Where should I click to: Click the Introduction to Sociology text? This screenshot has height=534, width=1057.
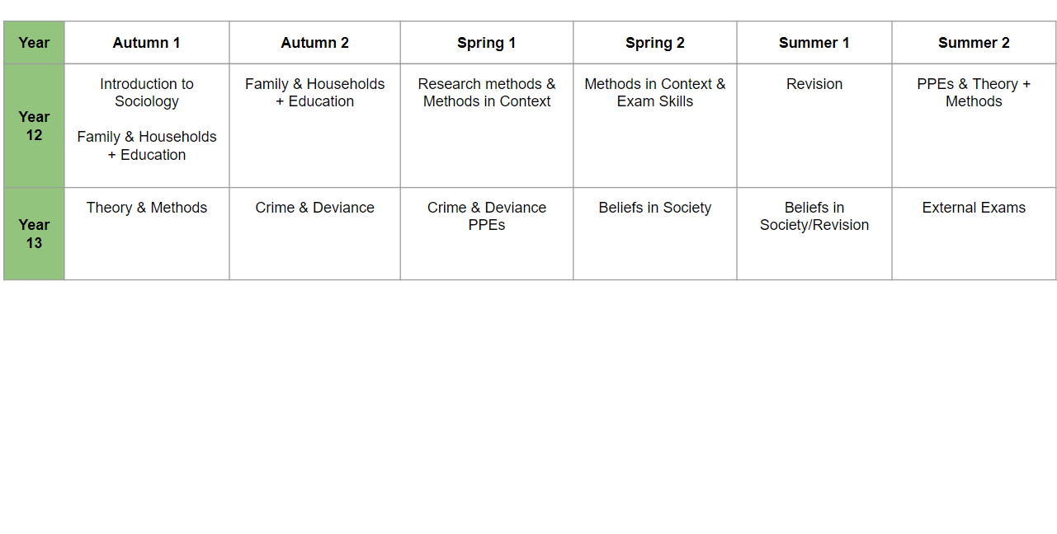point(147,92)
